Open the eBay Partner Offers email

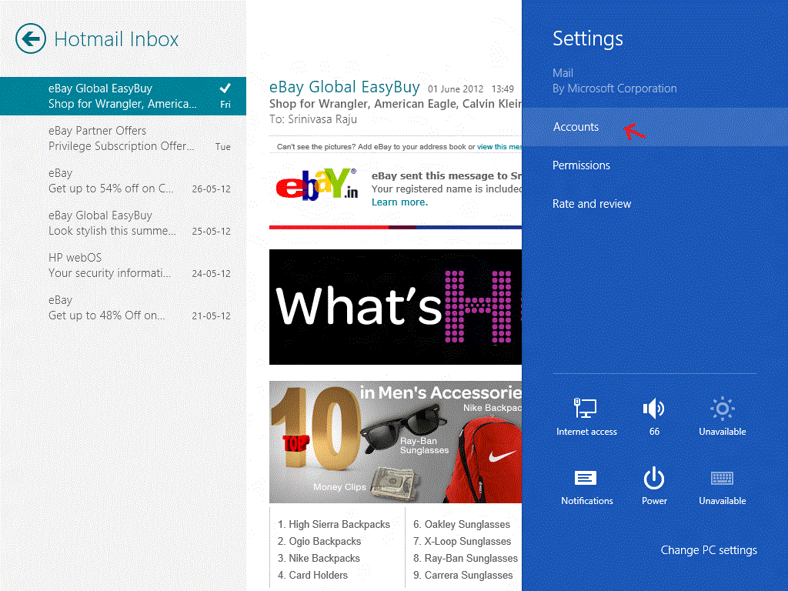pos(123,139)
